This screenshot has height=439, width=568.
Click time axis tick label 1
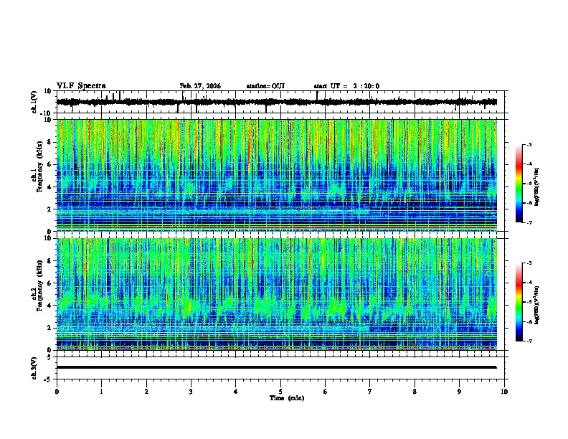click(101, 392)
